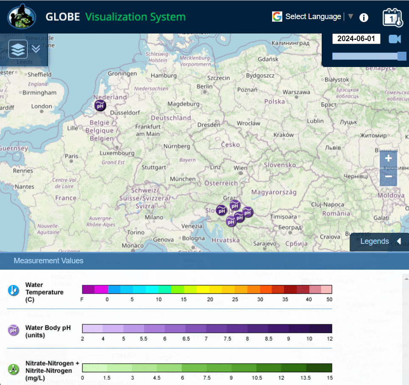Zoom out on the map

tap(388, 177)
